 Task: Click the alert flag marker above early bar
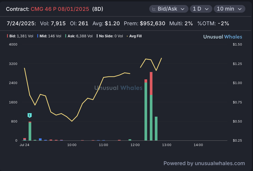pyautogui.click(x=29, y=115)
